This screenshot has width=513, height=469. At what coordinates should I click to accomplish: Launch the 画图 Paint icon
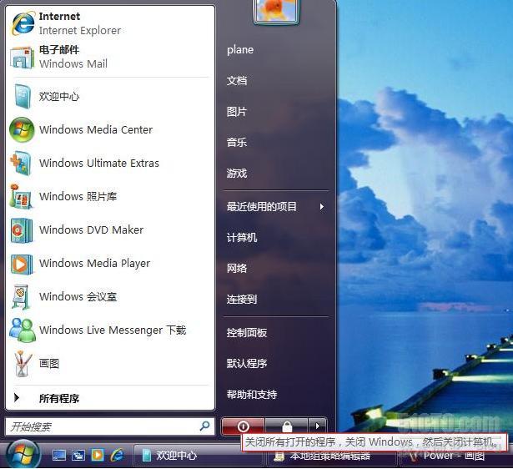pyautogui.click(x=23, y=363)
